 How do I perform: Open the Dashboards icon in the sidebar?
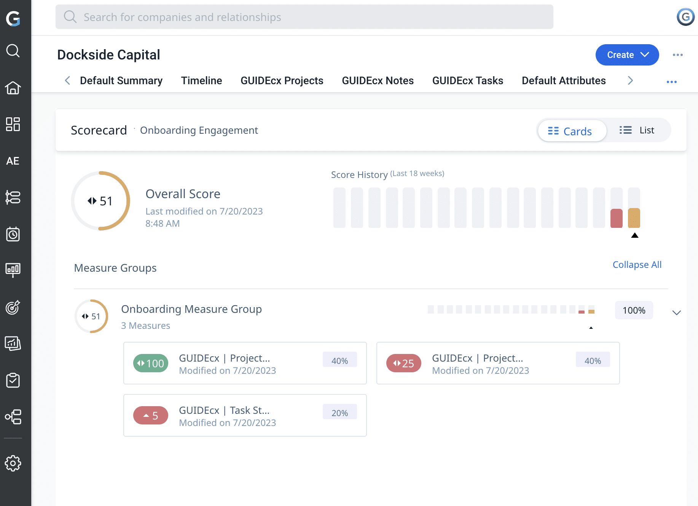tap(13, 124)
